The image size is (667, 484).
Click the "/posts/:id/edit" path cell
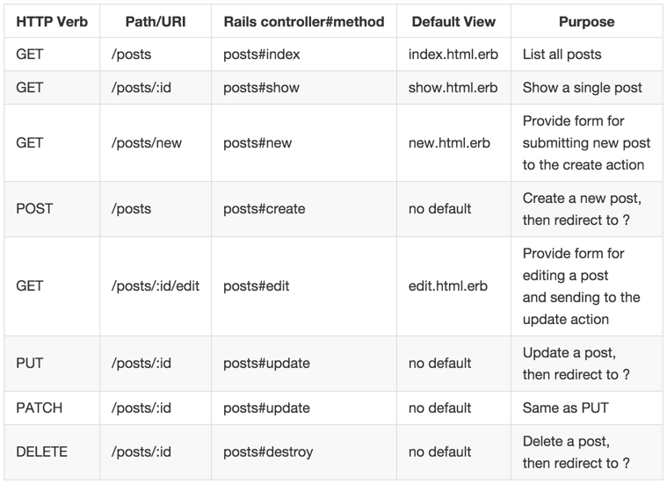(156, 286)
